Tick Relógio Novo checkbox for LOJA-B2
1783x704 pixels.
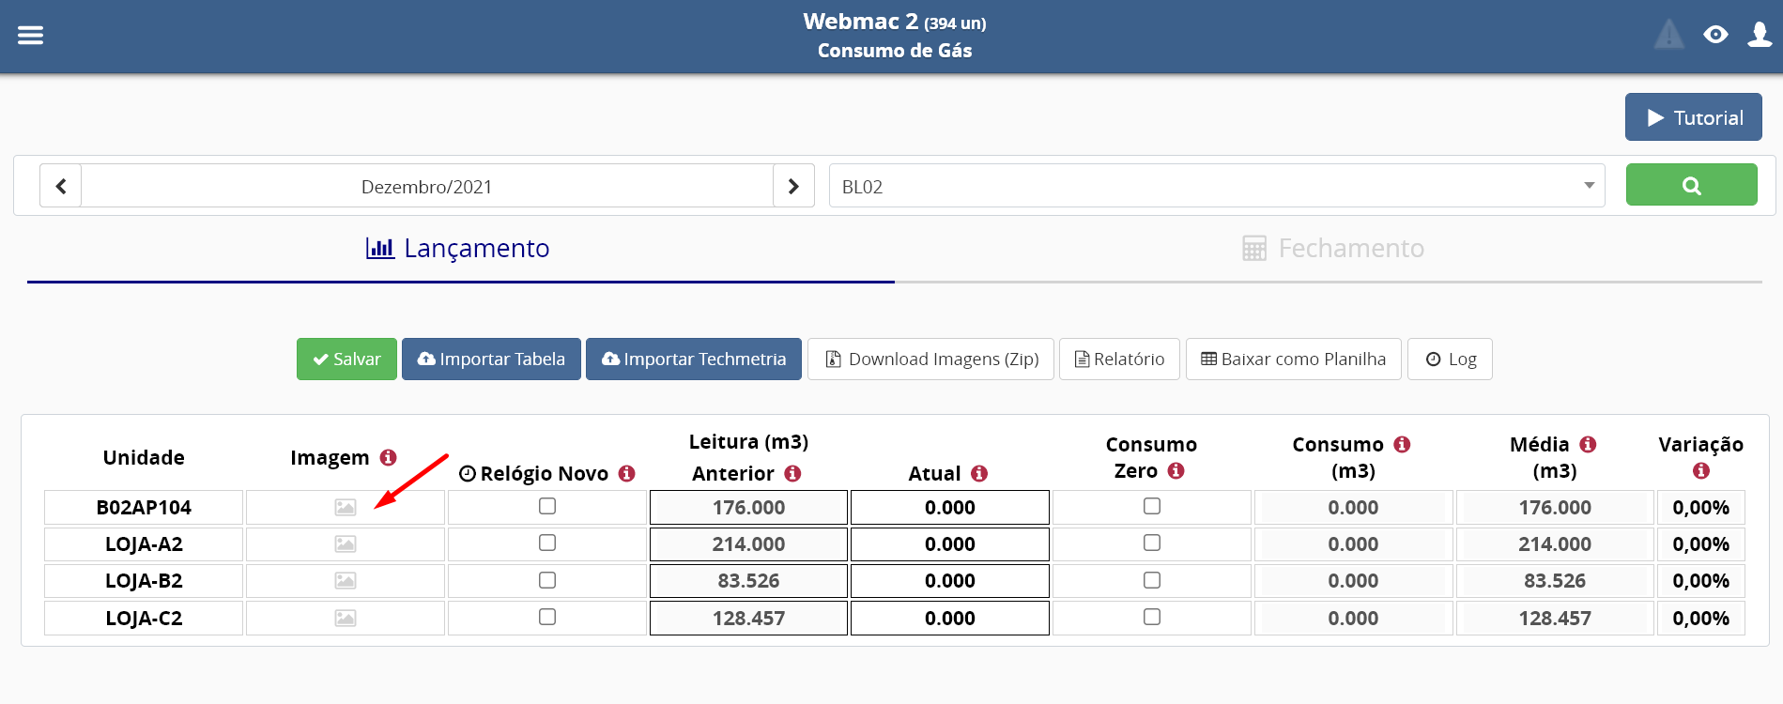pos(547,580)
